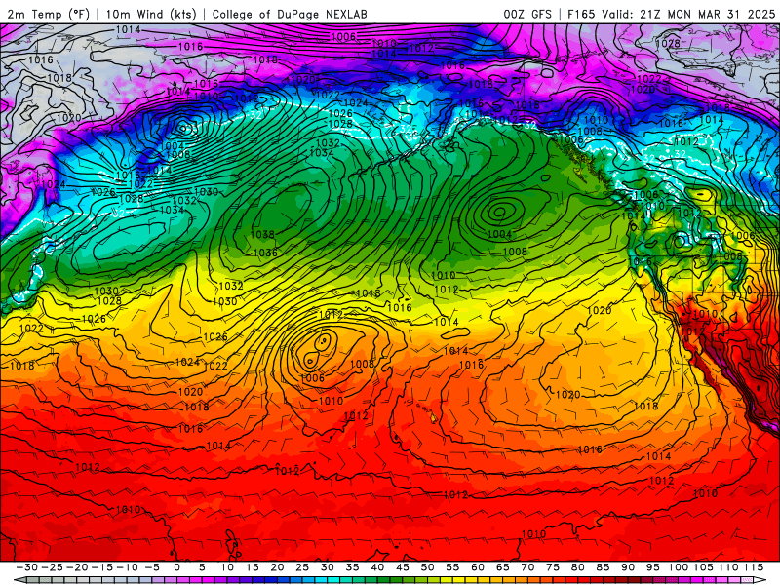Click the "10m Wind (kts)" header text

(x=152, y=14)
